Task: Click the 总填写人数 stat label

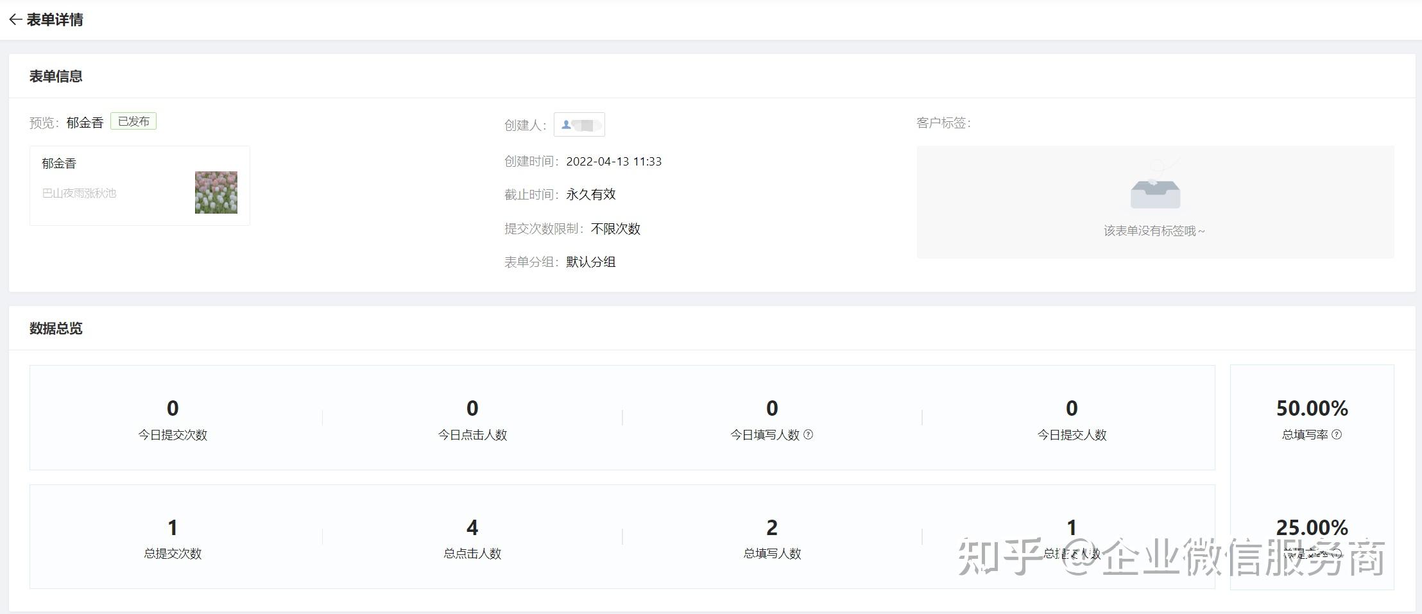Action: [772, 554]
